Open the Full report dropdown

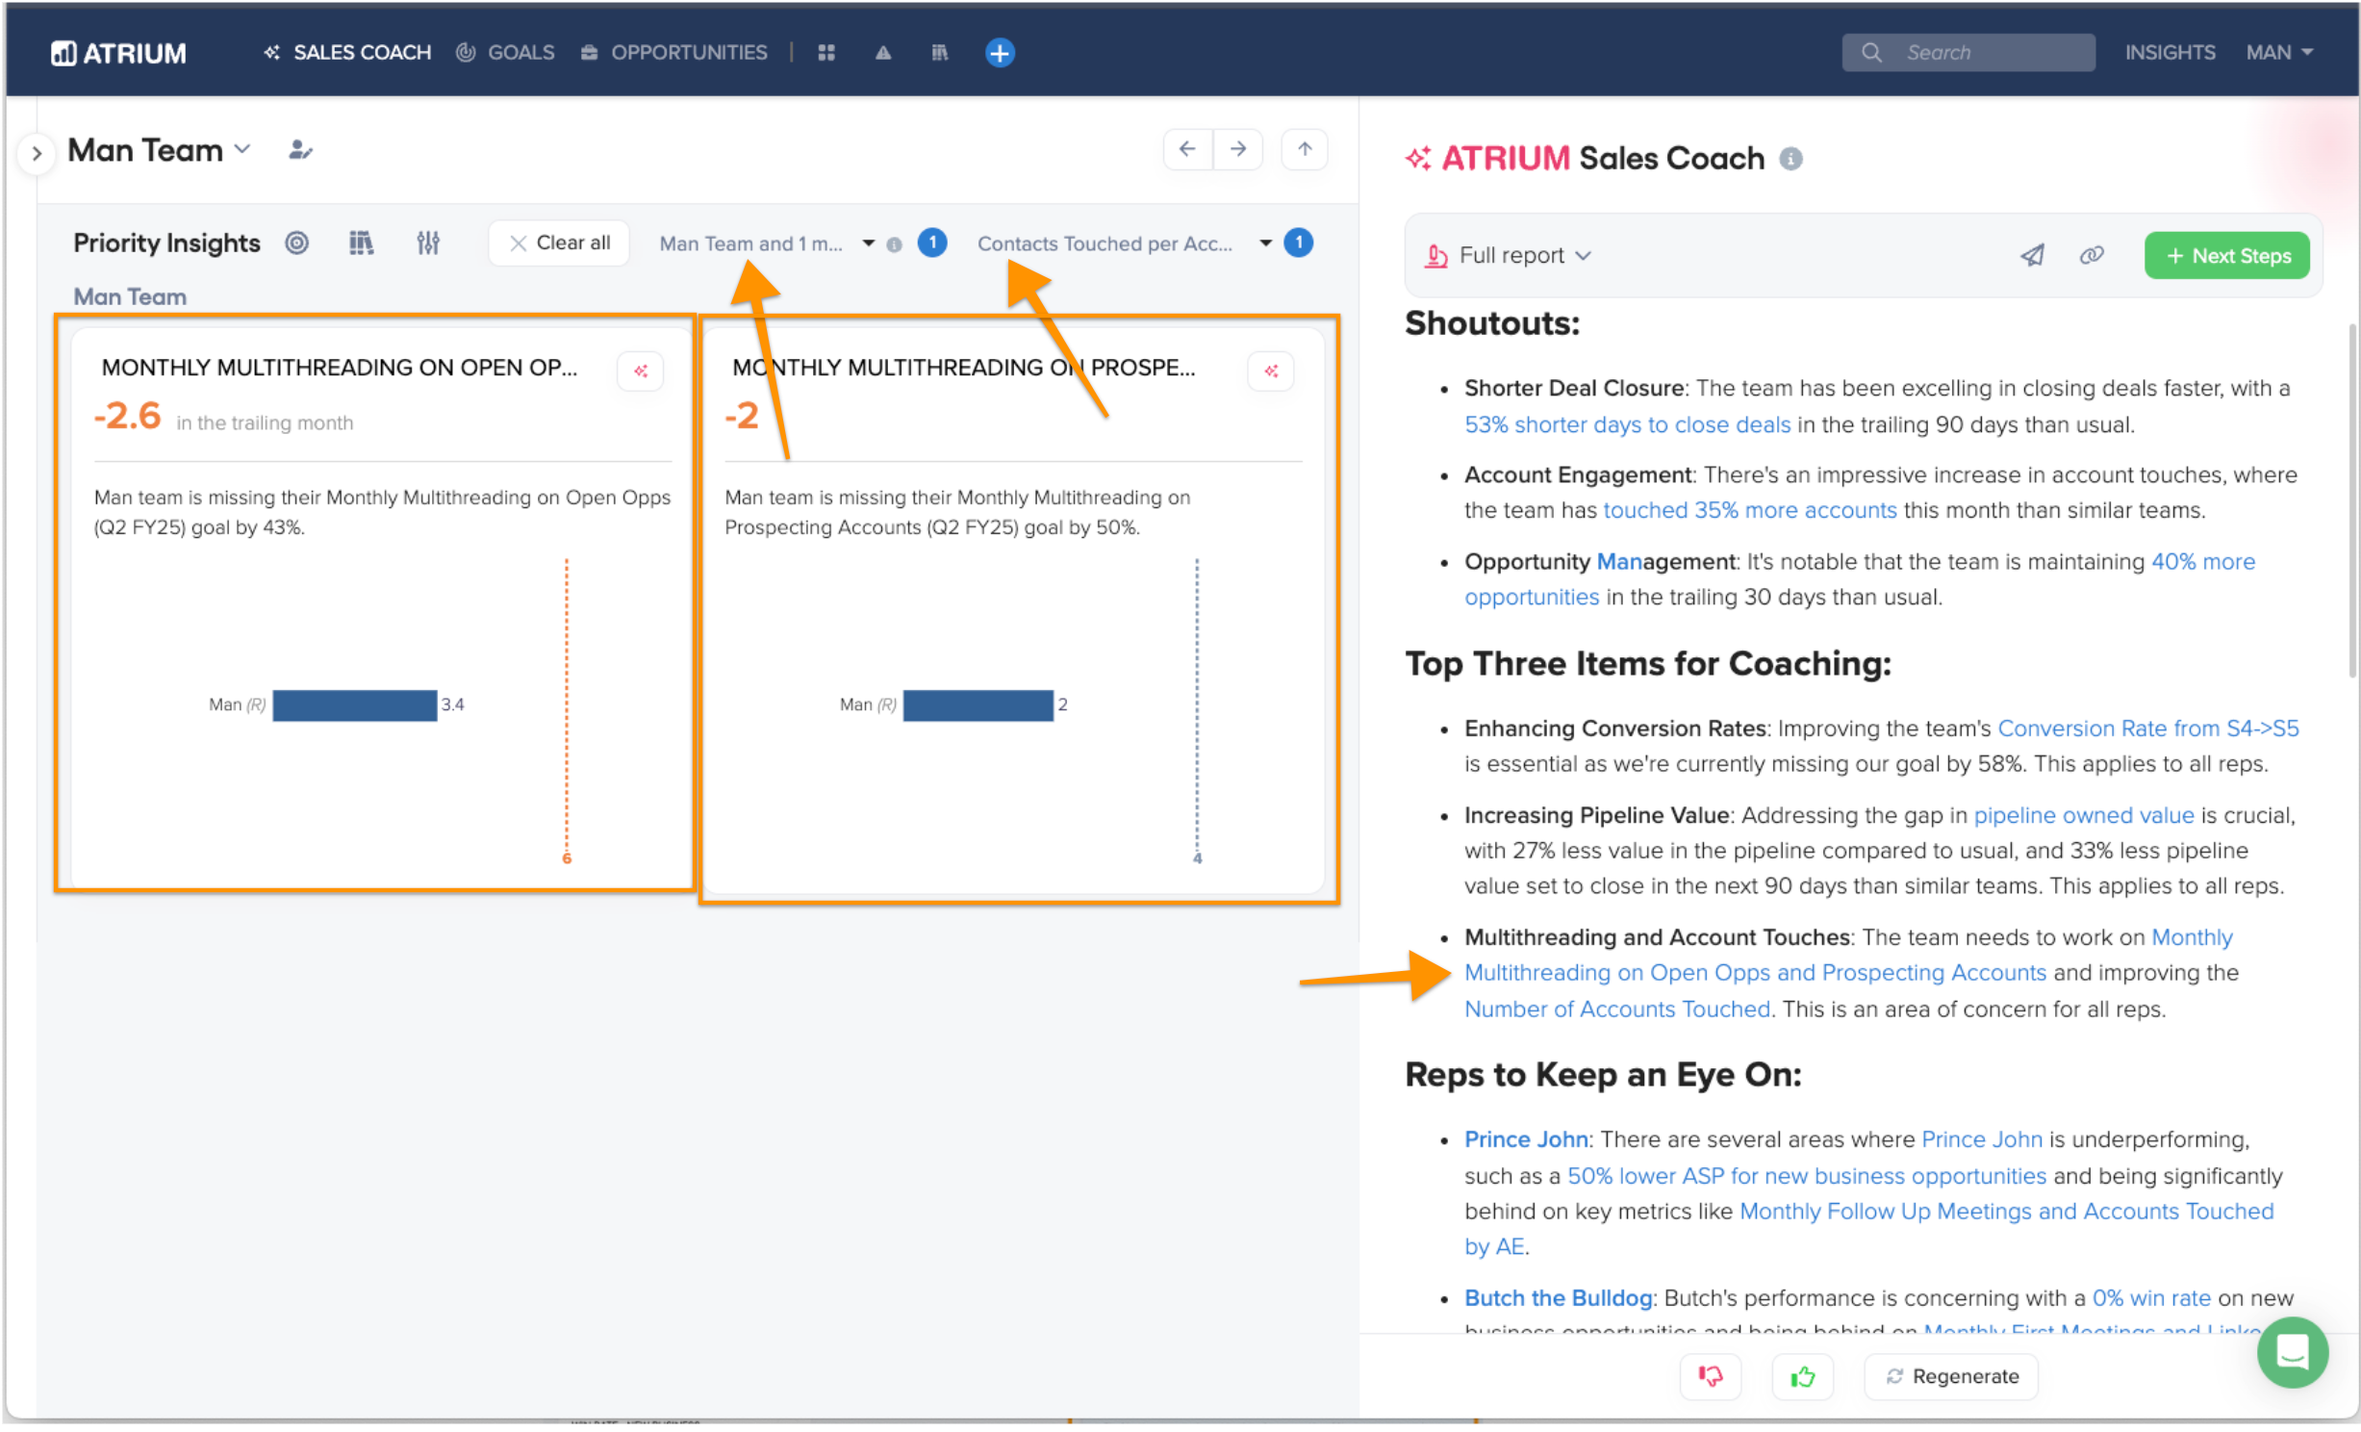(x=1508, y=255)
